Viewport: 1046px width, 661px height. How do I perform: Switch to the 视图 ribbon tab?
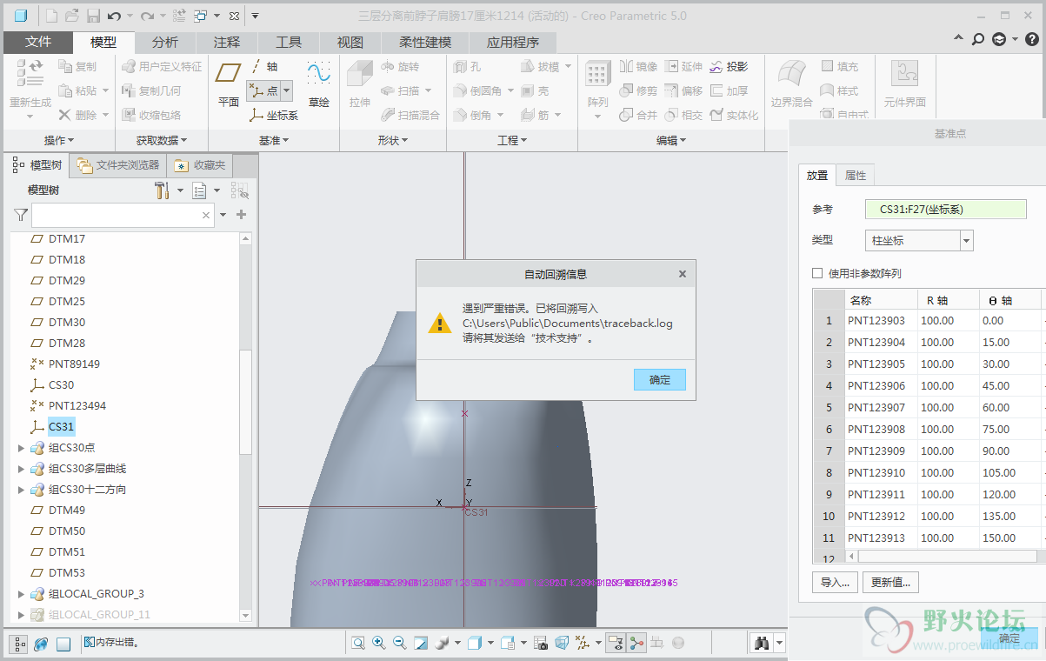[350, 42]
